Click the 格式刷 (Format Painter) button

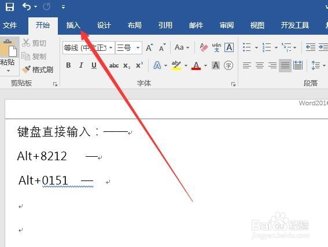pos(38,69)
